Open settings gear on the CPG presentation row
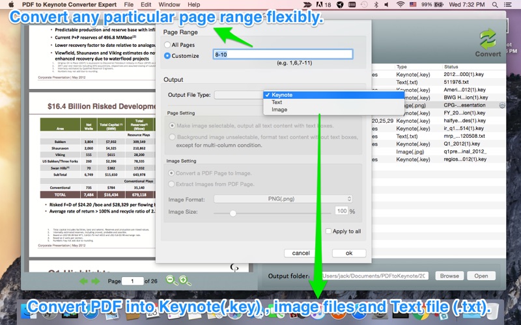521x325 pixels. tap(501, 105)
